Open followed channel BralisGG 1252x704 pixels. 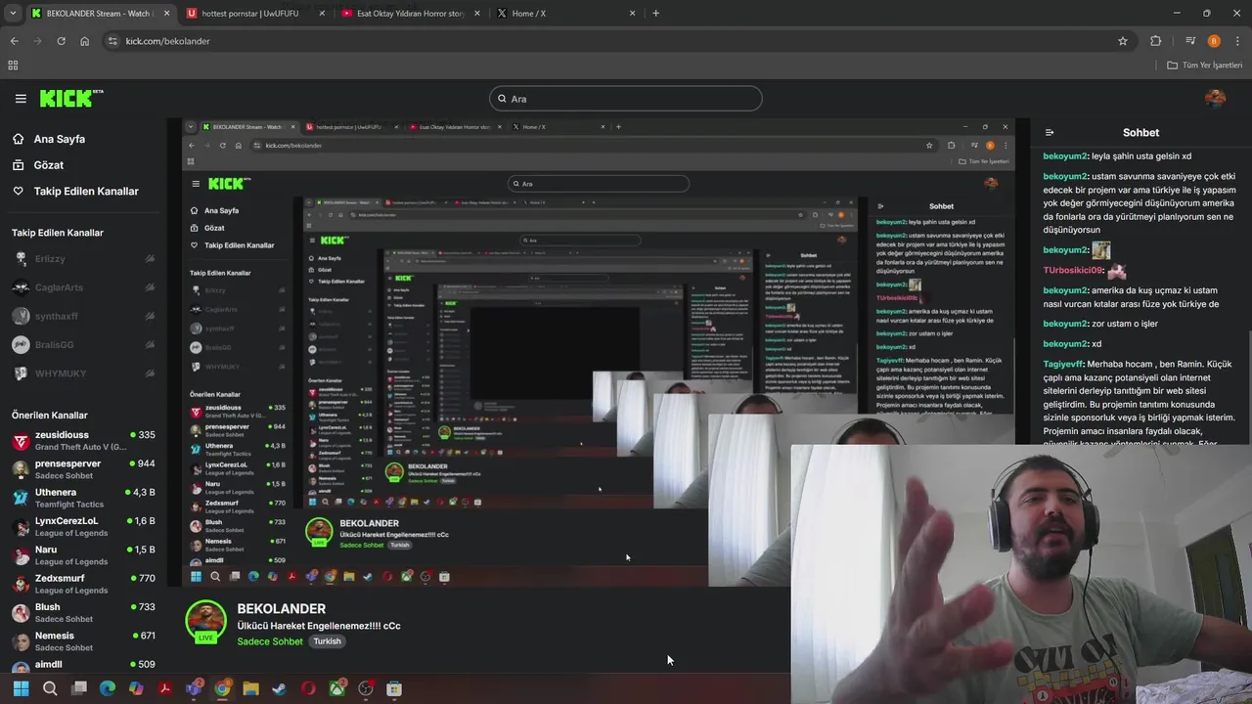pos(83,344)
